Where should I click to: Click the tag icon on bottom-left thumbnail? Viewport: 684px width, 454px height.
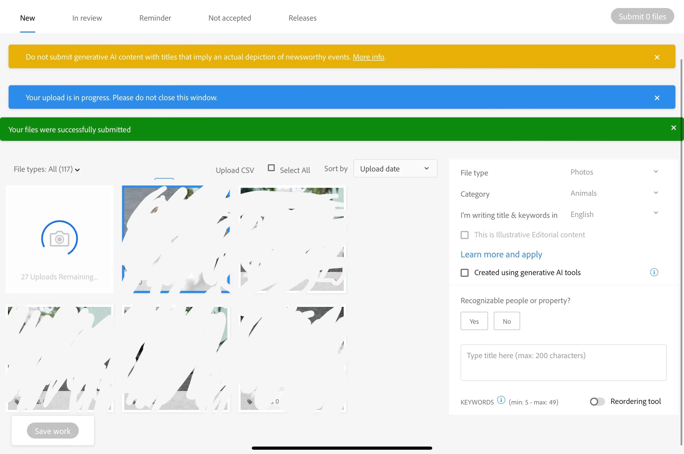[x=17, y=402]
